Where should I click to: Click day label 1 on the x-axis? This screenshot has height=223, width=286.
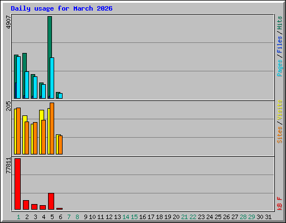coord(18,217)
